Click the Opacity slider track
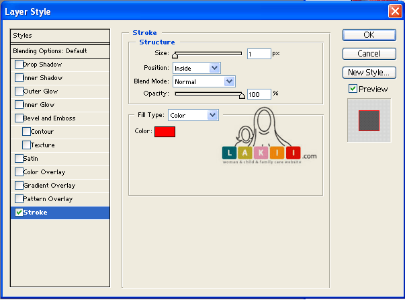This screenshot has height=300, width=405. tap(208, 93)
